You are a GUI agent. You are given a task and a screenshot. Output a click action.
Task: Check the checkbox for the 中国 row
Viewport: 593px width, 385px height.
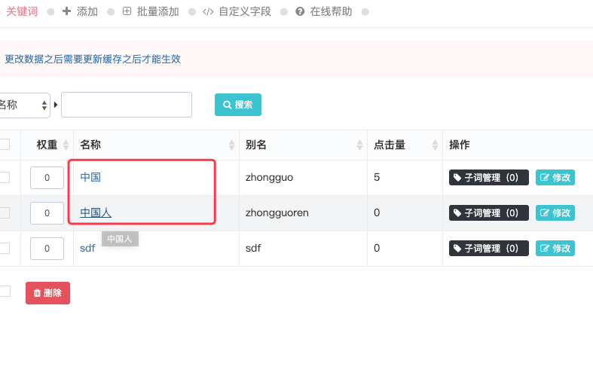click(5, 177)
